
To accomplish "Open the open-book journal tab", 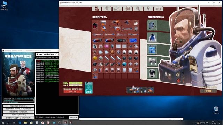I will pos(117,8).
